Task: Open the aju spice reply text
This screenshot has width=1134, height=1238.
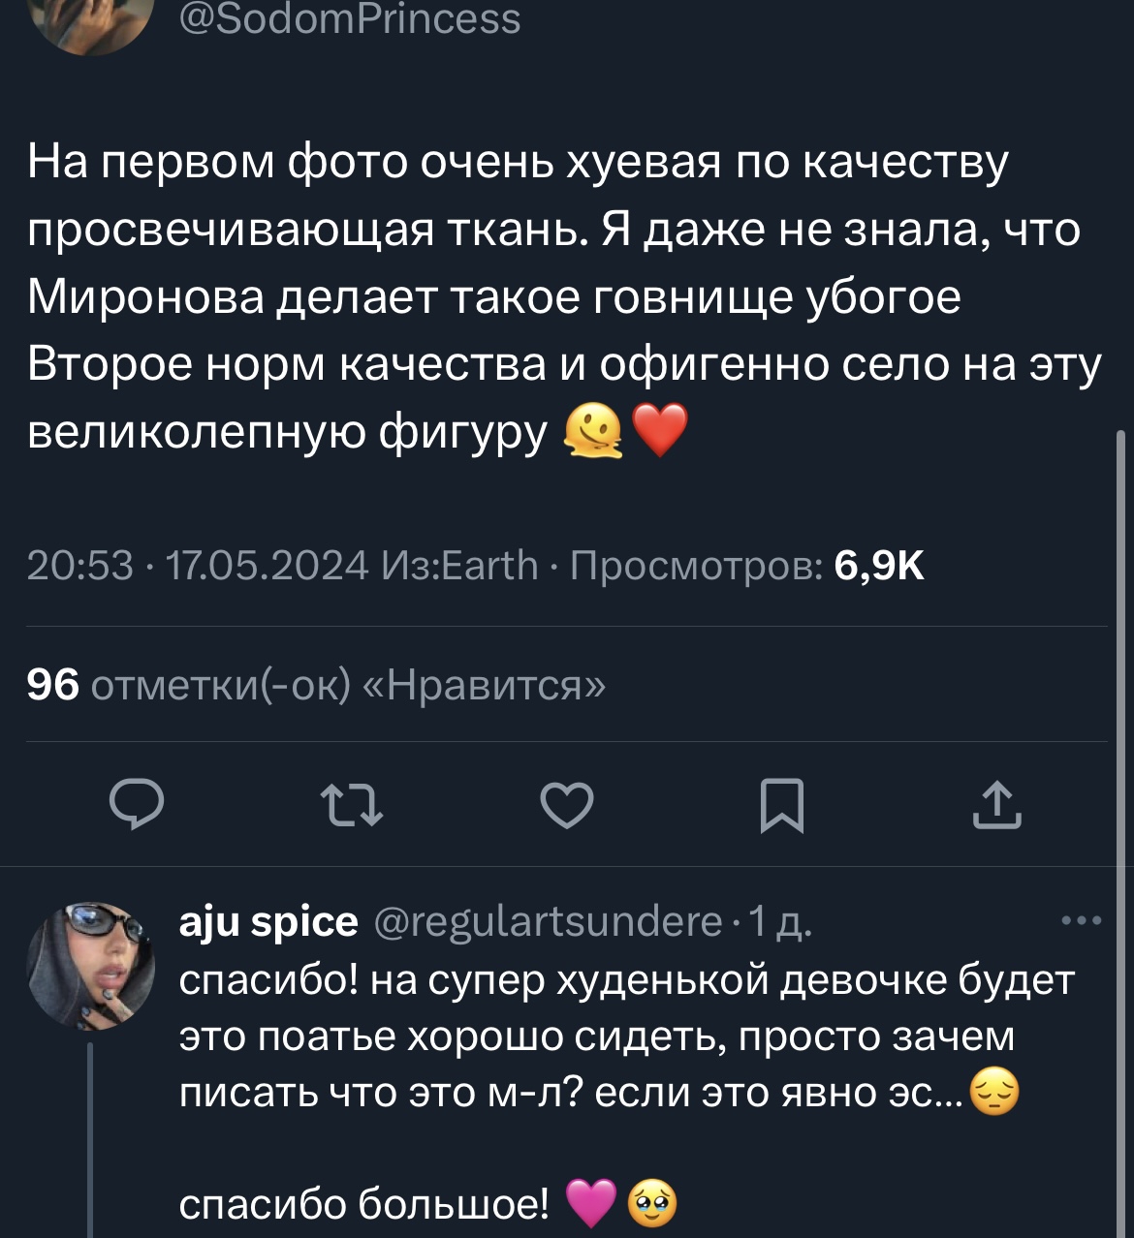Action: coord(626,1037)
